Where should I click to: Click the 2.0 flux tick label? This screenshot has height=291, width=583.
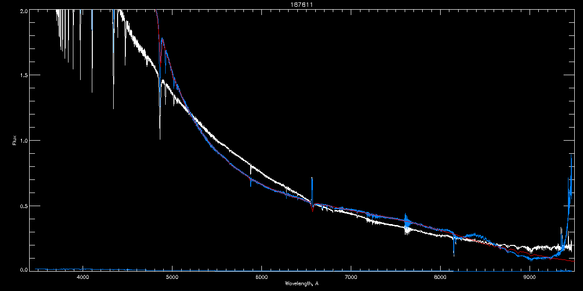pyautogui.click(x=23, y=10)
